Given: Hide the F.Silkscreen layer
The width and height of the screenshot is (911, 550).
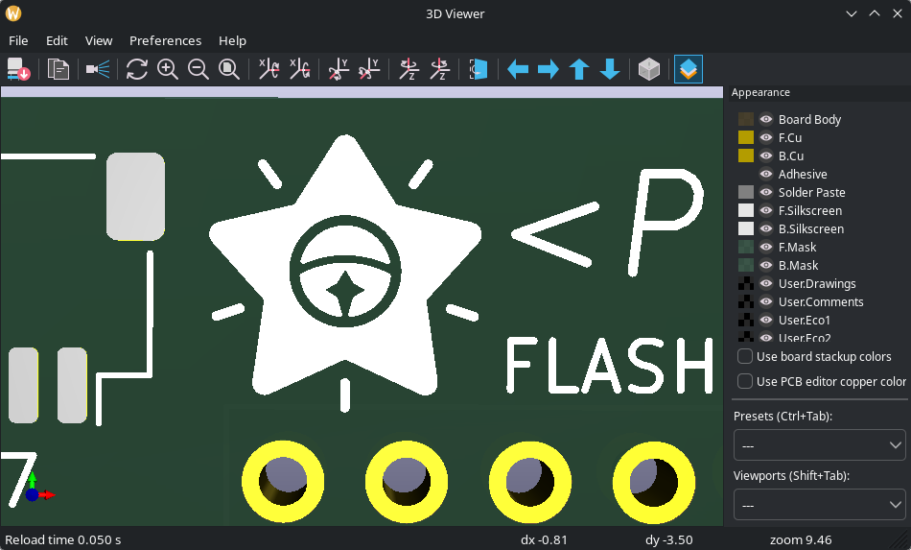Looking at the screenshot, I should click(x=766, y=210).
